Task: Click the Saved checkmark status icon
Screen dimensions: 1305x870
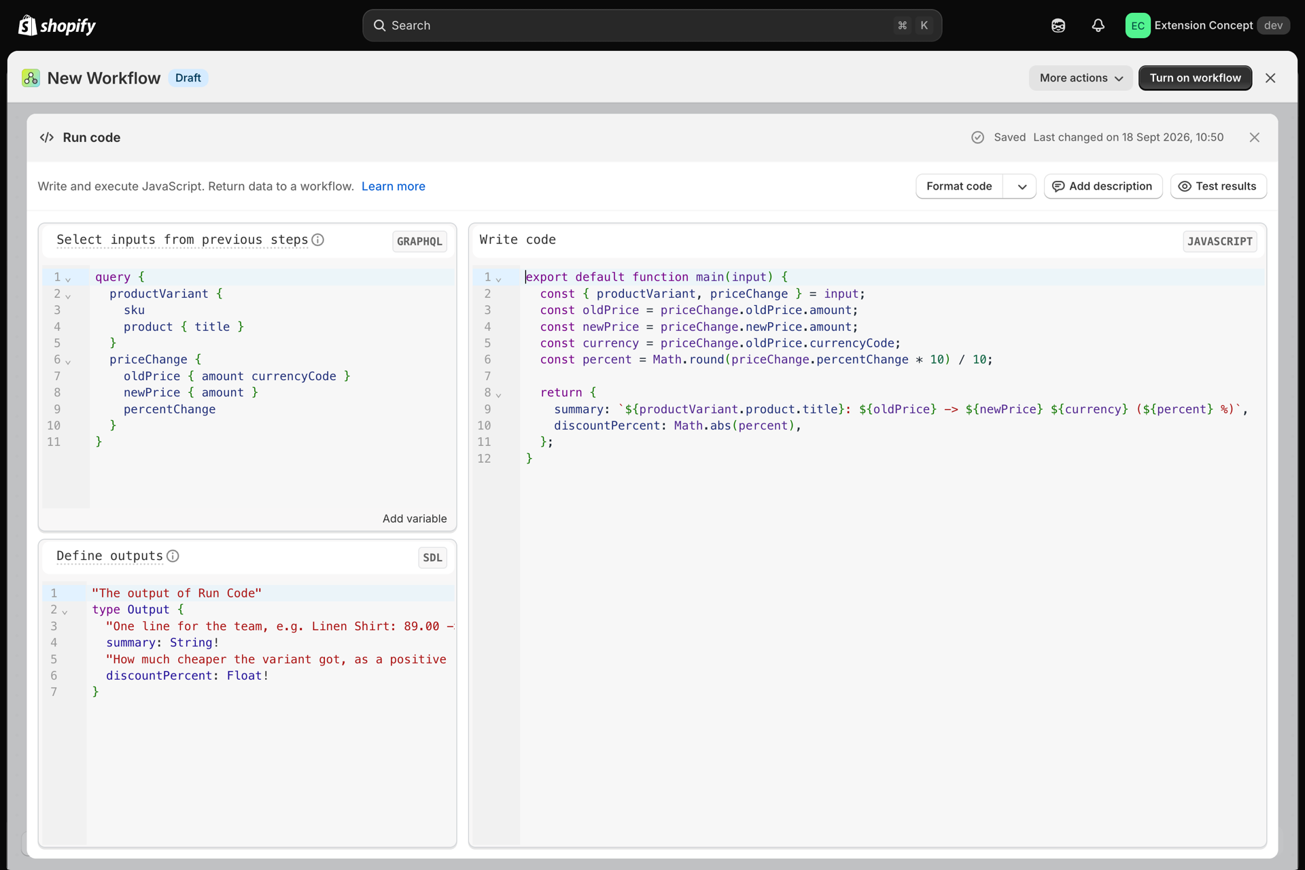Action: (977, 137)
